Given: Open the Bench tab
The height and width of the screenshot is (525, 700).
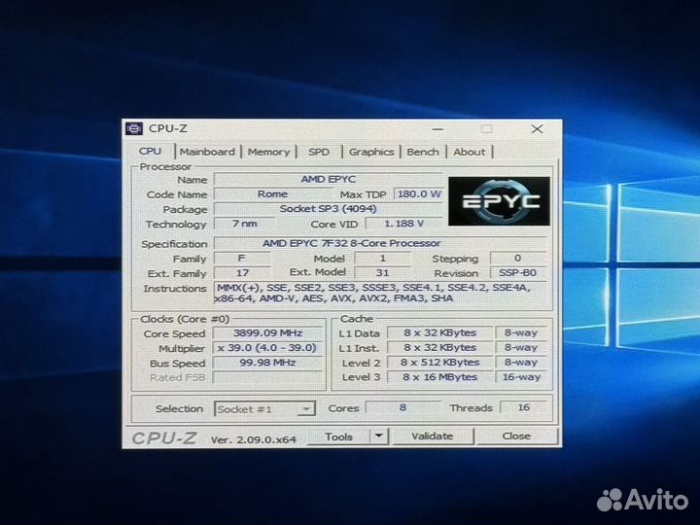Looking at the screenshot, I should pos(423,152).
